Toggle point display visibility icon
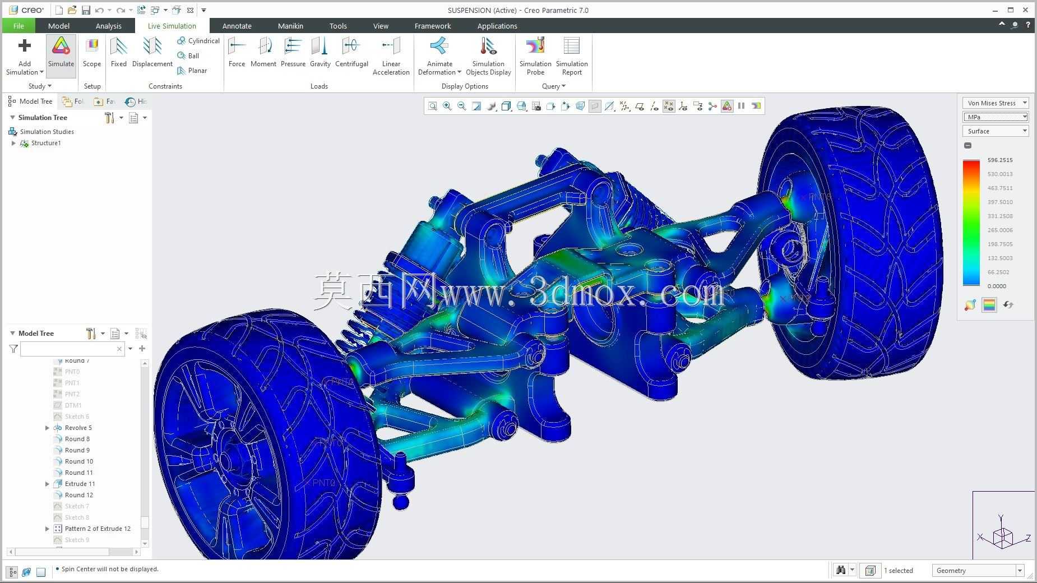The image size is (1037, 583). 669,106
